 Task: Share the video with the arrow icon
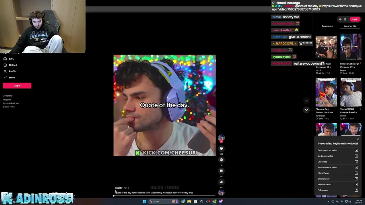click(221, 182)
